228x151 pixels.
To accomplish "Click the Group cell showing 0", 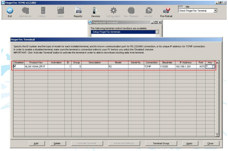I will click(76, 67).
